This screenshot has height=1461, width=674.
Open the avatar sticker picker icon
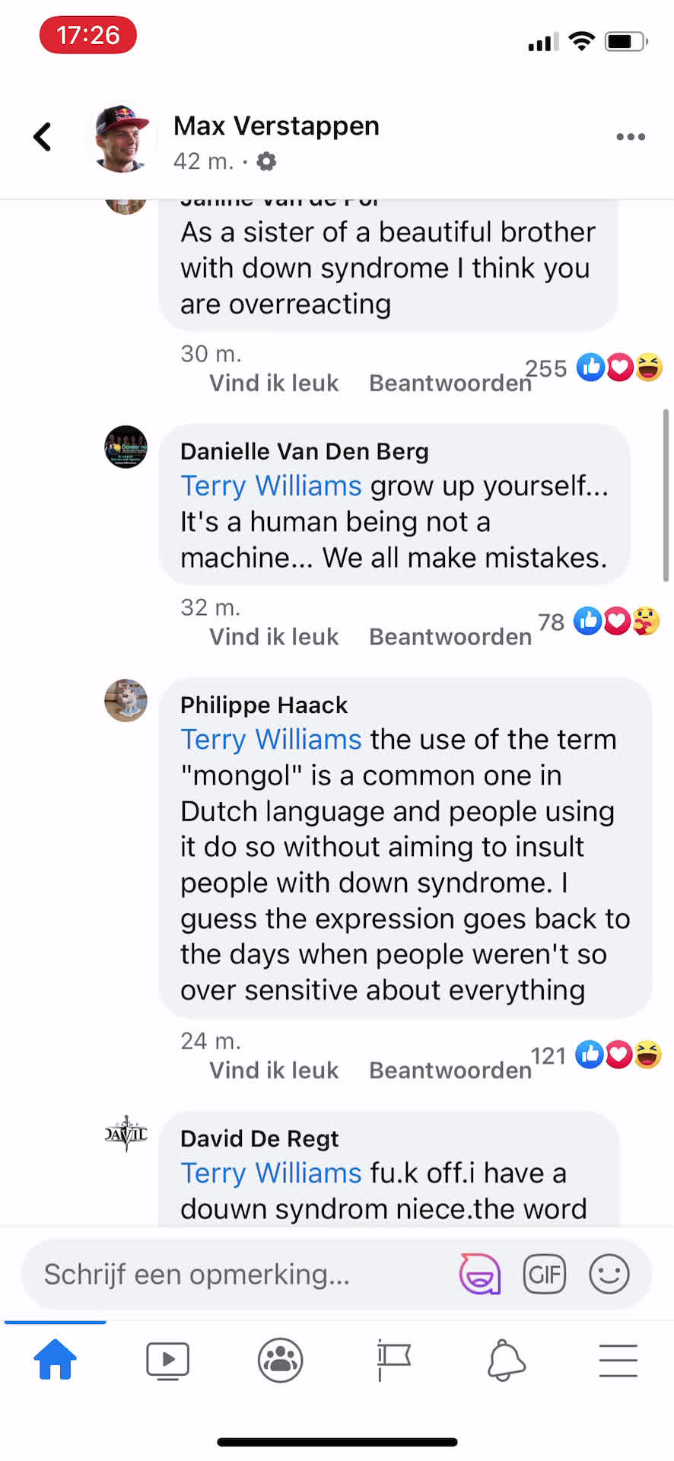coord(480,1273)
